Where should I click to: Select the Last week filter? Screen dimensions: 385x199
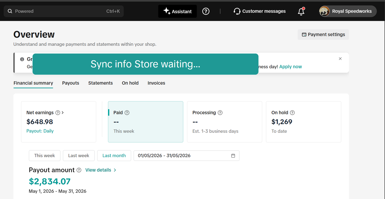[x=79, y=156]
